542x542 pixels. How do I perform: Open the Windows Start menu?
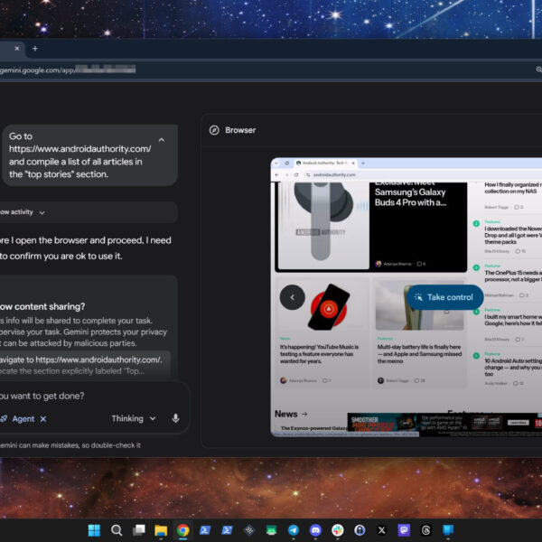tap(94, 530)
